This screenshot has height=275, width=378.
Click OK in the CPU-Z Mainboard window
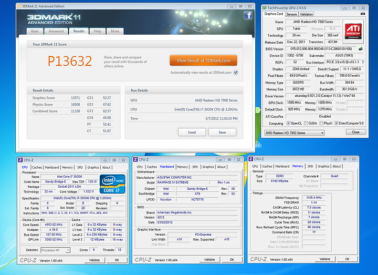point(232,260)
